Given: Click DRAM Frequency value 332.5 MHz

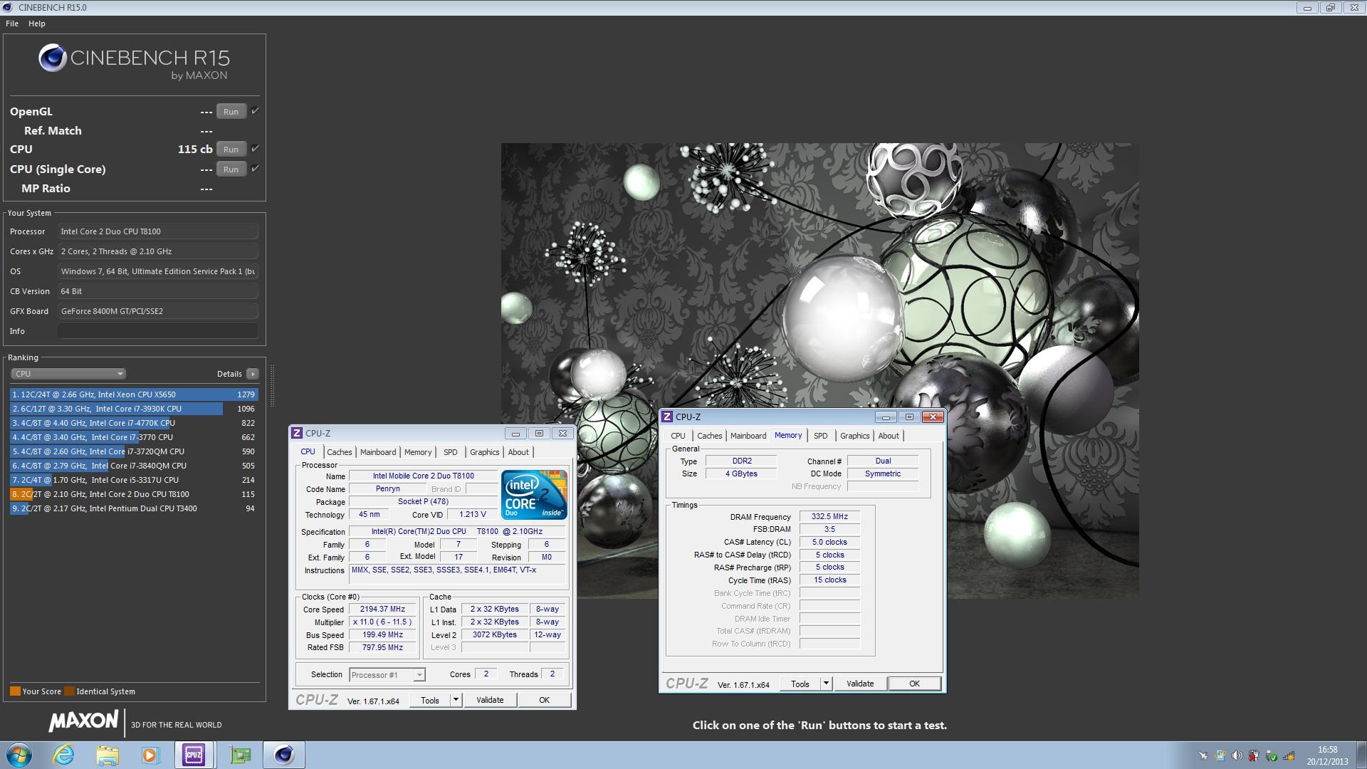Looking at the screenshot, I should tap(829, 517).
